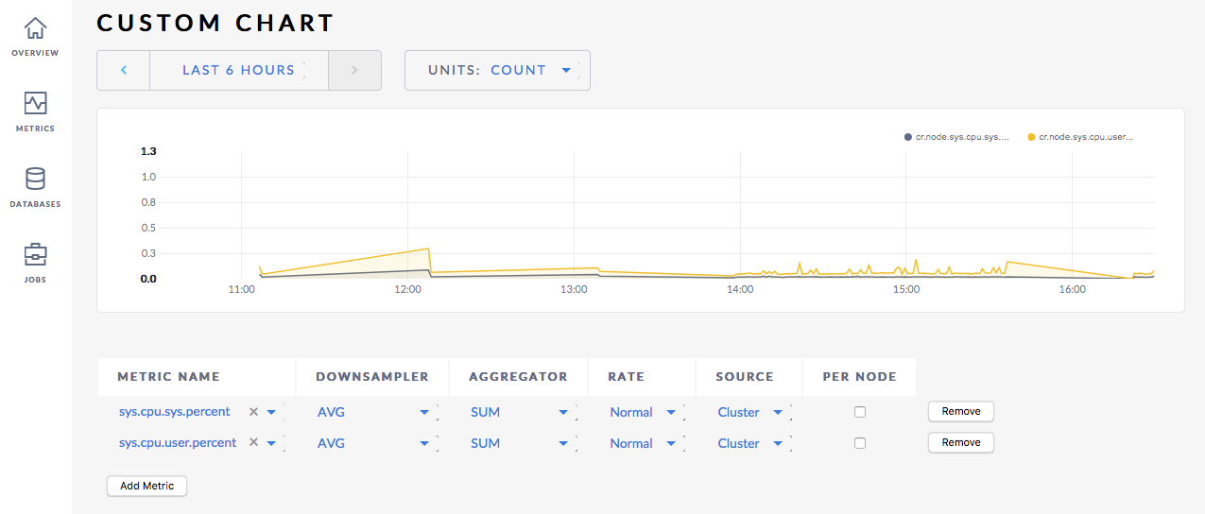Viewport: 1205px width, 514px height.
Task: Expand AVG downsampler for sys.cpu.sys.percent
Action: (373, 412)
